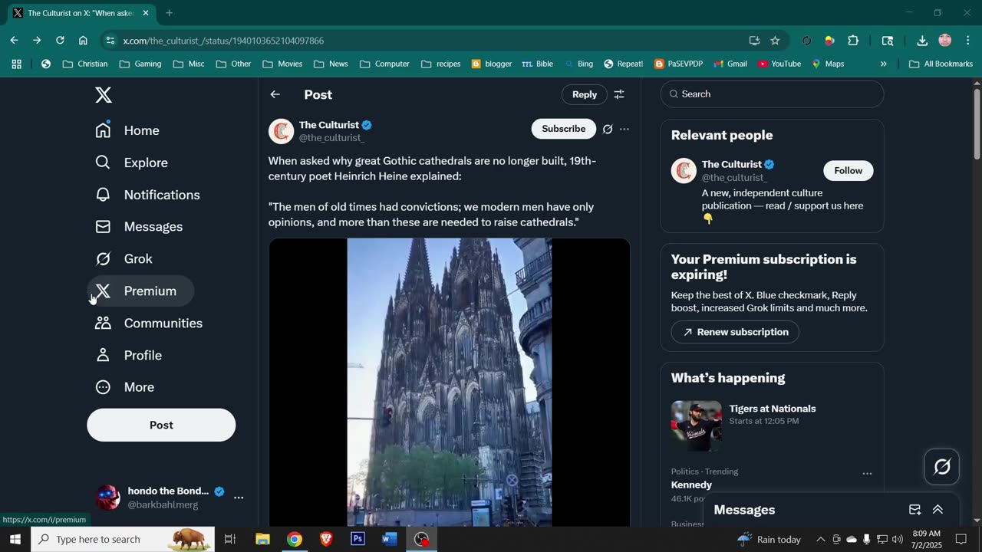Open reply filter settings icon beside Reply

[x=619, y=94]
